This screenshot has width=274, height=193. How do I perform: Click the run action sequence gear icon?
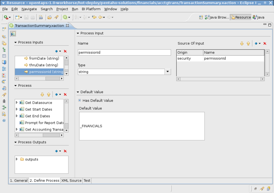click(x=65, y=17)
